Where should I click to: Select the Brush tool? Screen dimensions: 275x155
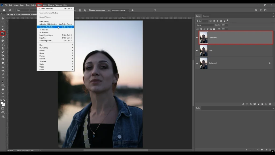coord(3,44)
